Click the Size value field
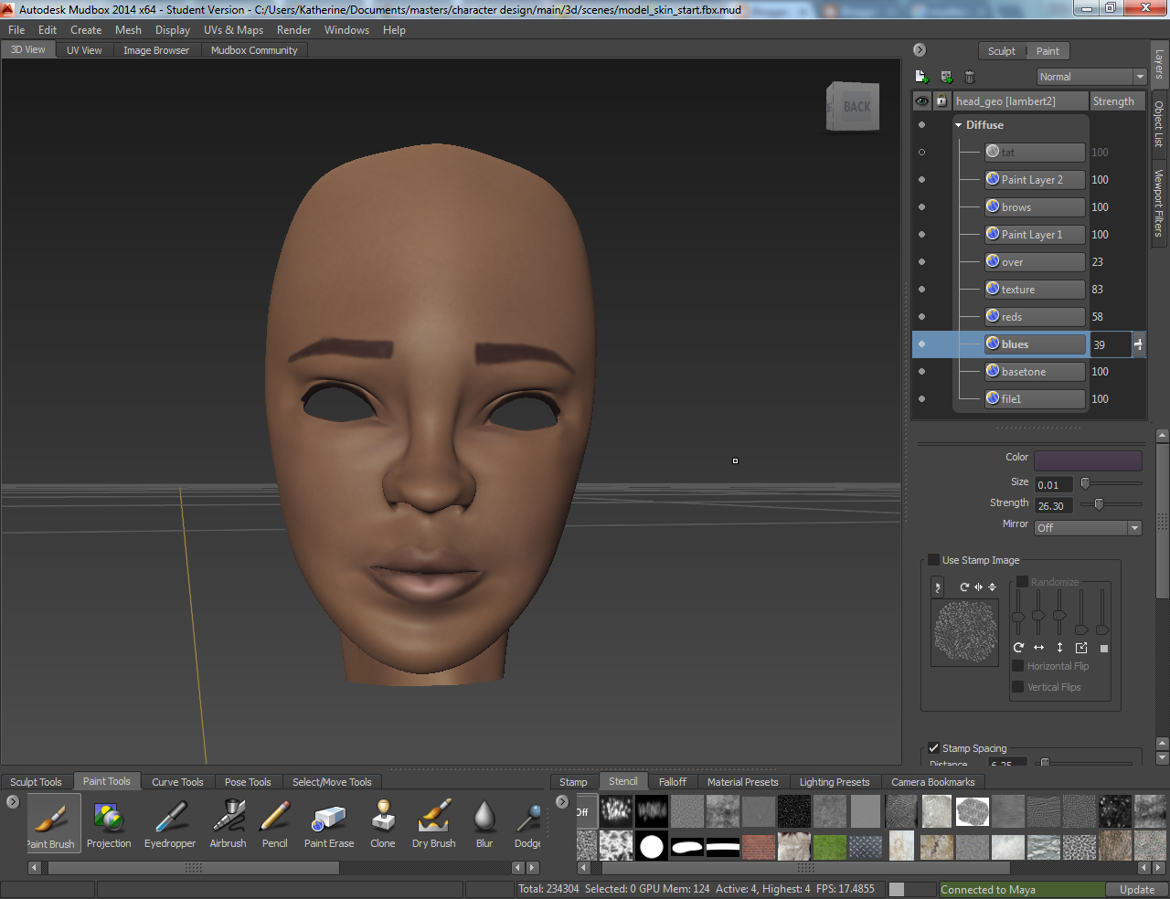The height and width of the screenshot is (899, 1170). [1053, 484]
